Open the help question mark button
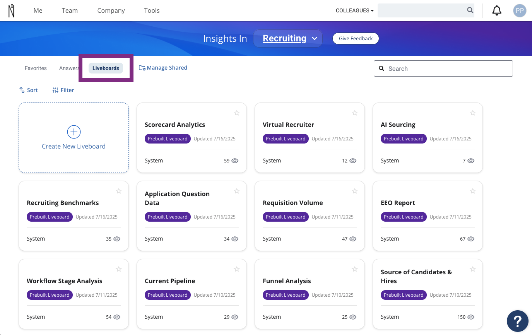The width and height of the screenshot is (532, 335). click(518, 321)
